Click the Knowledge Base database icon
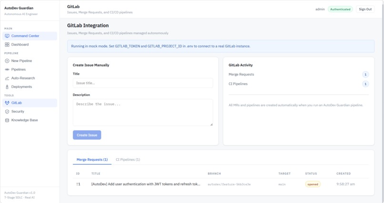The width and height of the screenshot is (384, 203). [7, 120]
